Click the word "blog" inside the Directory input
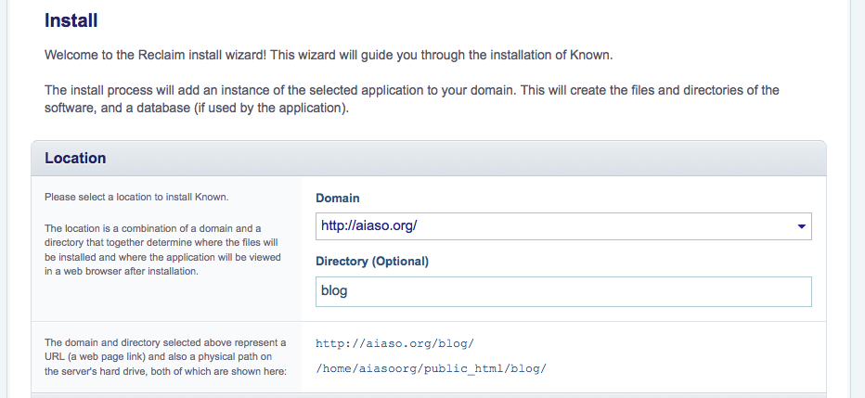865x398 pixels. [x=334, y=291]
